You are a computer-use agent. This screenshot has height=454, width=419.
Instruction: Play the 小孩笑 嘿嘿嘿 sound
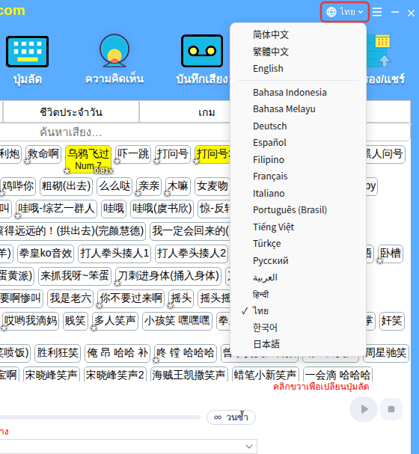[177, 321]
